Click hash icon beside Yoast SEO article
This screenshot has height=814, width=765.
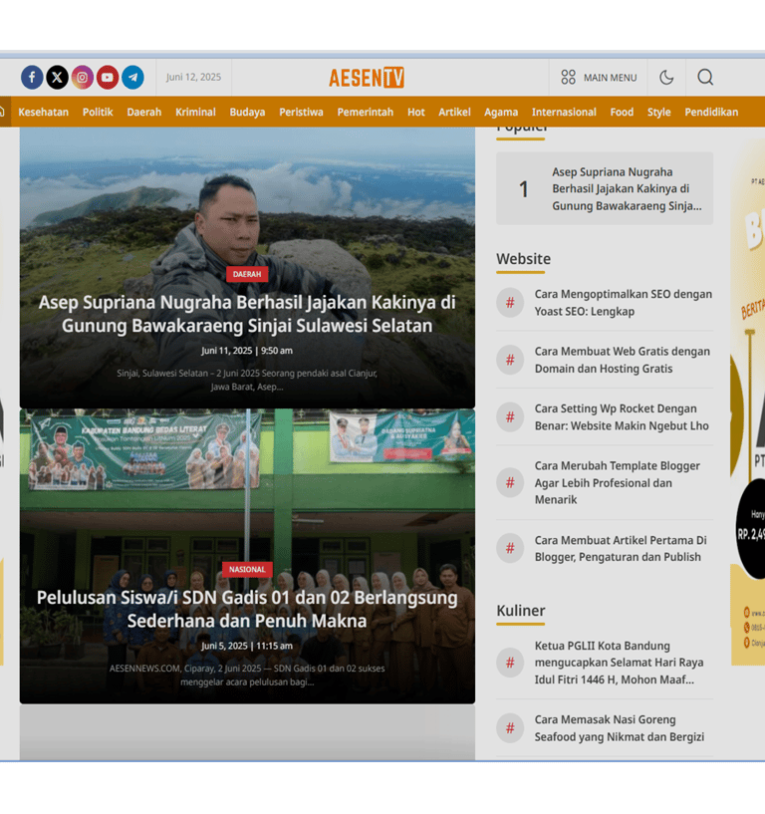pyautogui.click(x=510, y=303)
